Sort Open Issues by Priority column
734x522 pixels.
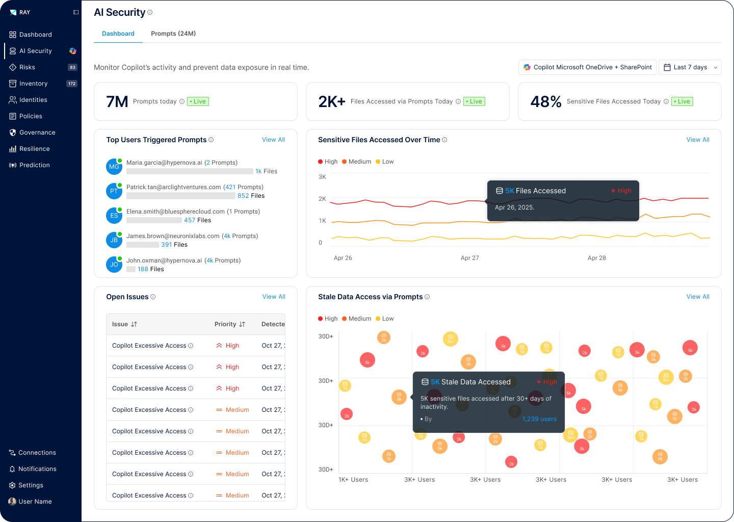242,324
